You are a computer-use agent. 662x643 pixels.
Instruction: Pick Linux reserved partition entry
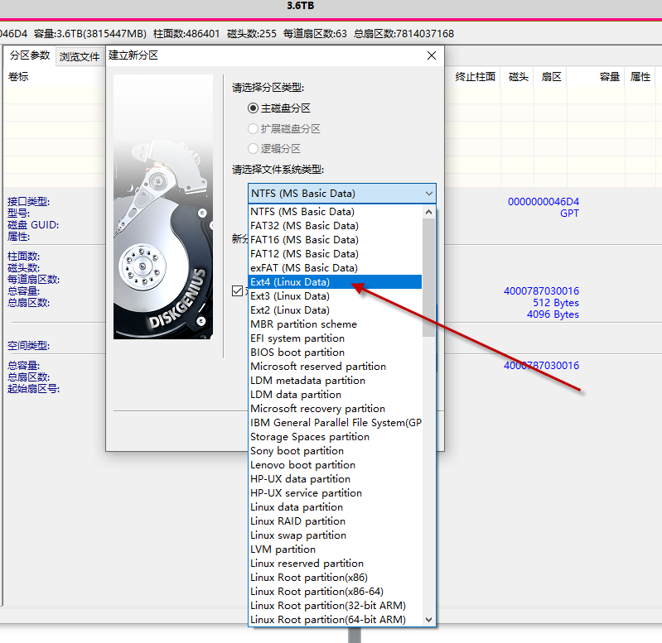336,563
